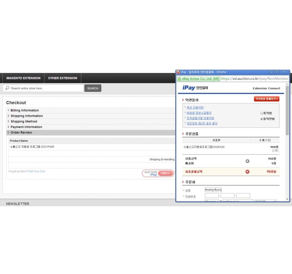The image size is (292, 274).
Task: Open the Magento Extension menu
Action: click(x=23, y=78)
